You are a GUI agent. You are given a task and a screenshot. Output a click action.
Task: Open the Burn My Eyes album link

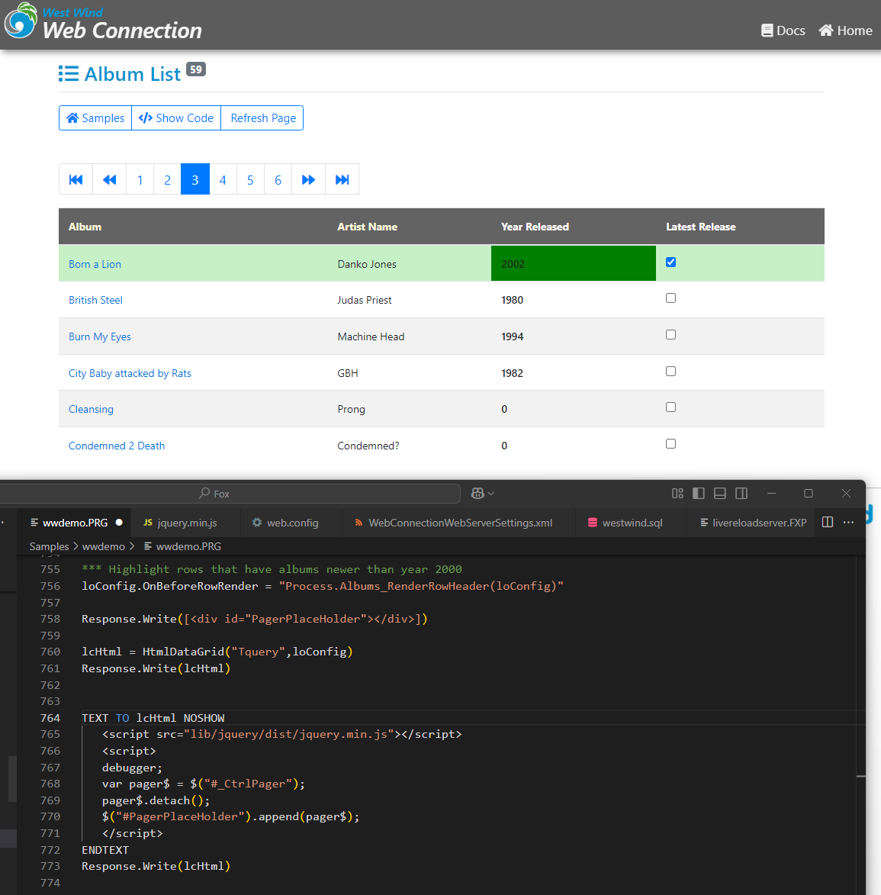pyautogui.click(x=100, y=336)
